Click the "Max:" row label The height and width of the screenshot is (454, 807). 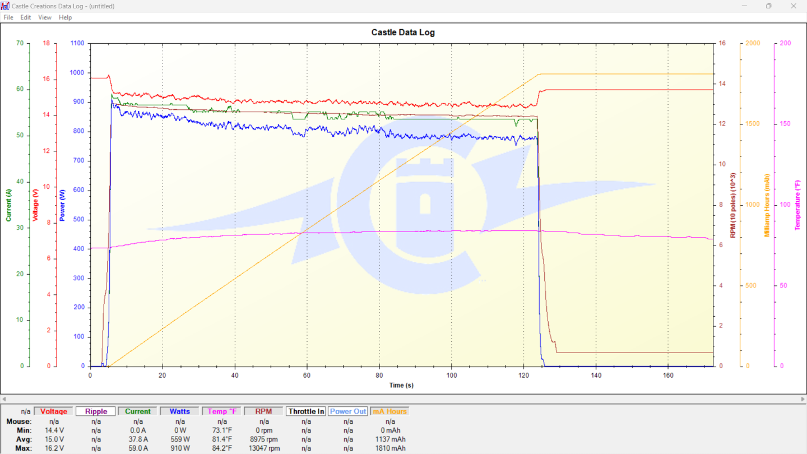23,448
